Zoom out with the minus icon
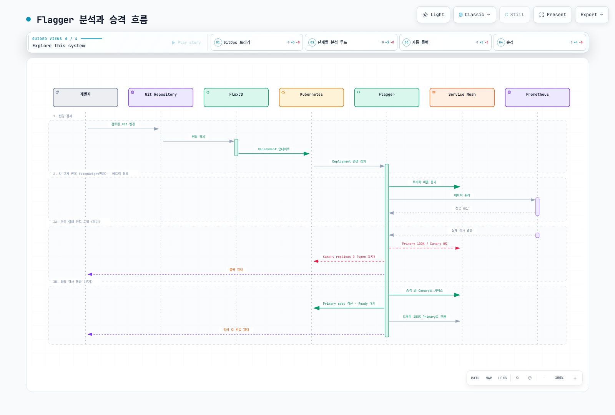 tap(544, 378)
